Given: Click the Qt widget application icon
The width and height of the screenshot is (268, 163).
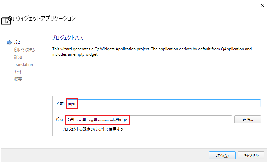Looking at the screenshot, I should click(x=6, y=21).
